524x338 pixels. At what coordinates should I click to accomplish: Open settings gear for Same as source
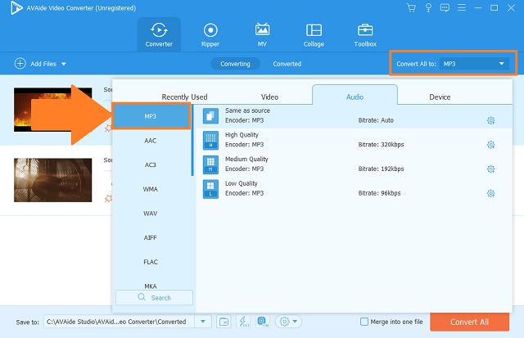tap(490, 120)
